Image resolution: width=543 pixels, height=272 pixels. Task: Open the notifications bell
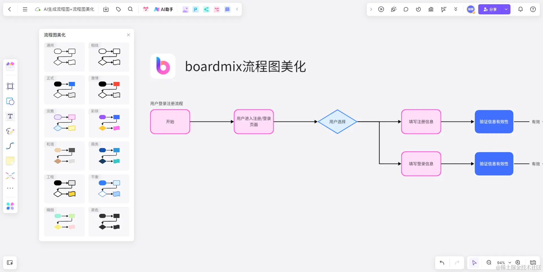[x=520, y=9]
